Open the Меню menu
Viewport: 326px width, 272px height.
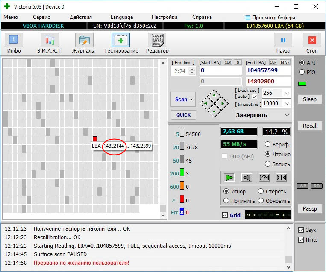coord(11,17)
